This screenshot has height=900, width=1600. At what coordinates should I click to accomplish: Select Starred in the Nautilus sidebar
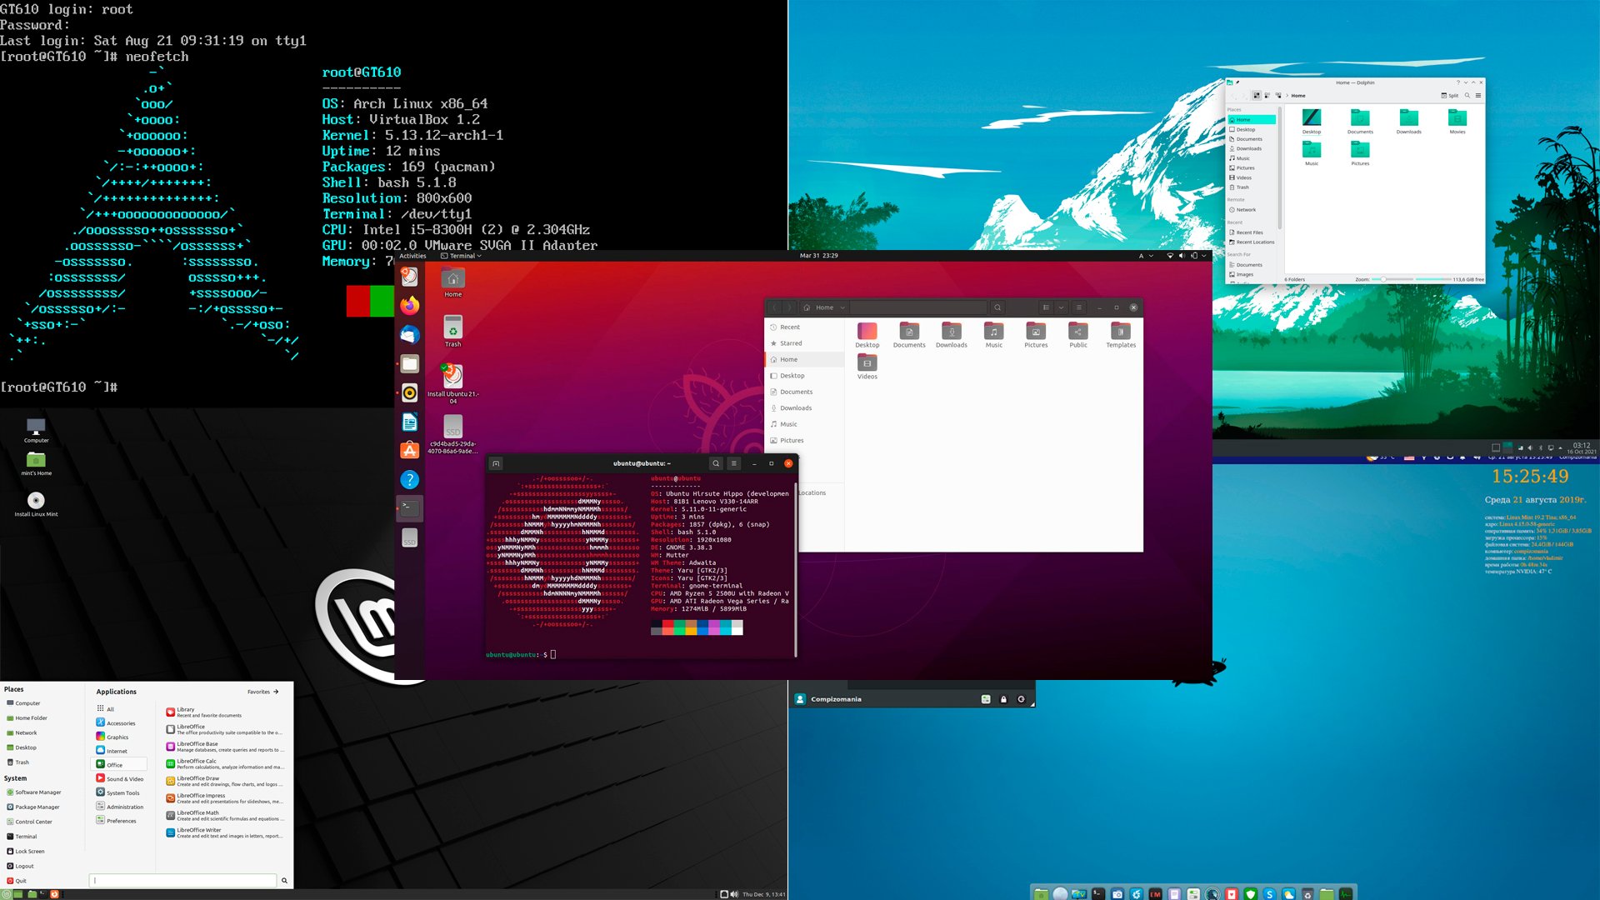tap(804, 343)
